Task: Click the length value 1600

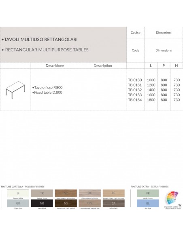Action: click(151, 95)
